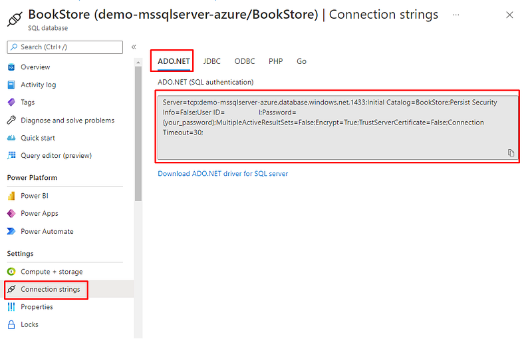This screenshot has height=355, width=532.
Task: Click the 'SQL database' subtitle text
Action: pyautogui.click(x=48, y=28)
